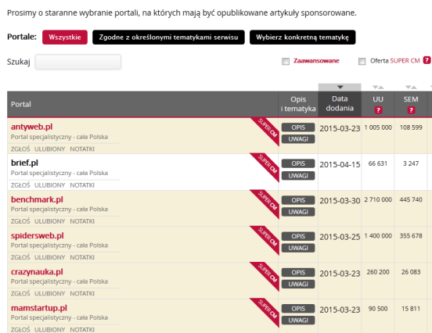The width and height of the screenshot is (432, 333).
Task: Mark benchmark.pl as ULUBIONY
Action: [49, 221]
